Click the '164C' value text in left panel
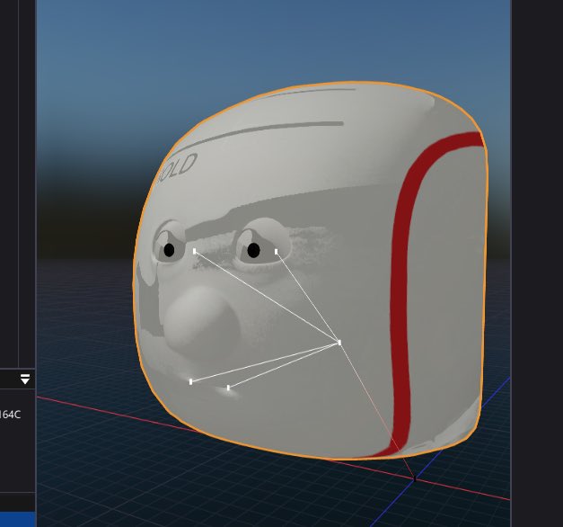 point(10,415)
